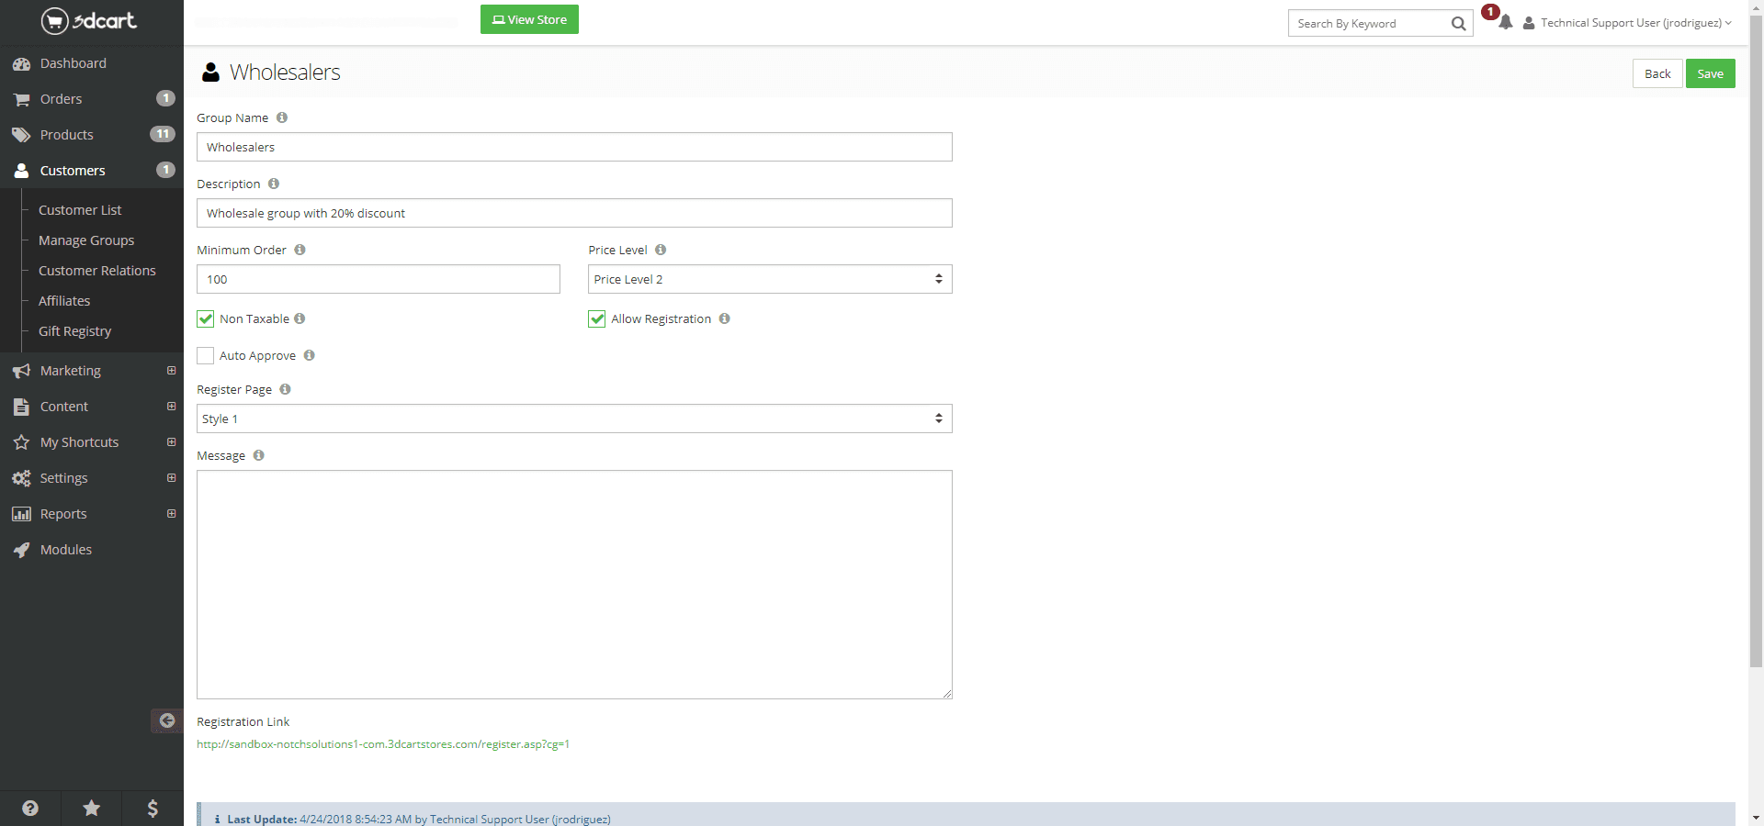Click the search magnifier icon
Image resolution: width=1764 pixels, height=826 pixels.
point(1458,24)
